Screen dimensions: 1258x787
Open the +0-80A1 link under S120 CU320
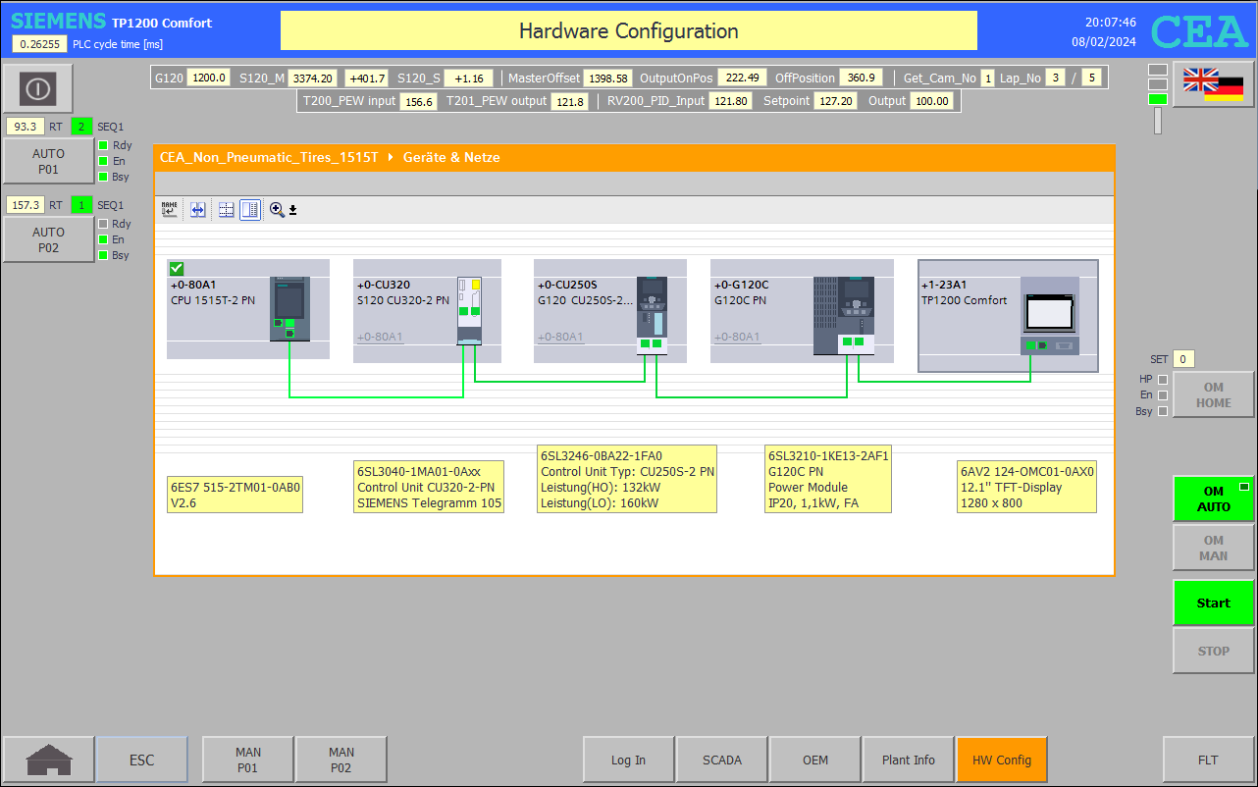click(x=380, y=337)
